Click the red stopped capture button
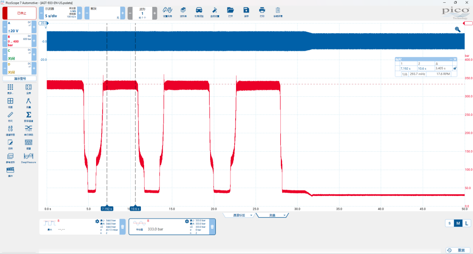The height and width of the screenshot is (254, 473). click(x=19, y=13)
